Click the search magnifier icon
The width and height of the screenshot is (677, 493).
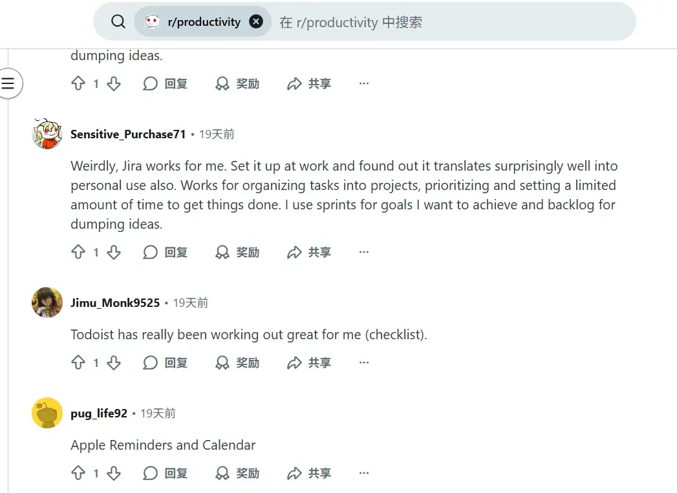tap(118, 21)
